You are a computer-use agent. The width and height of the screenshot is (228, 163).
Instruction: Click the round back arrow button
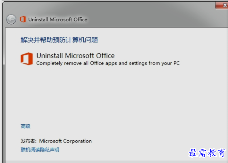(x=11, y=19)
